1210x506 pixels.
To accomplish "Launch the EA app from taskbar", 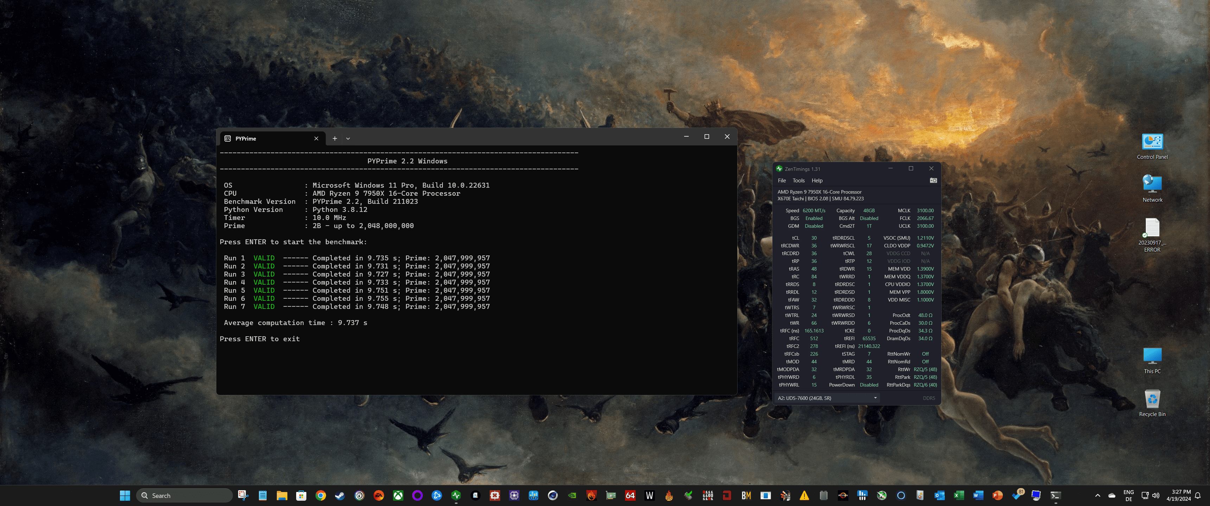I will 378,495.
